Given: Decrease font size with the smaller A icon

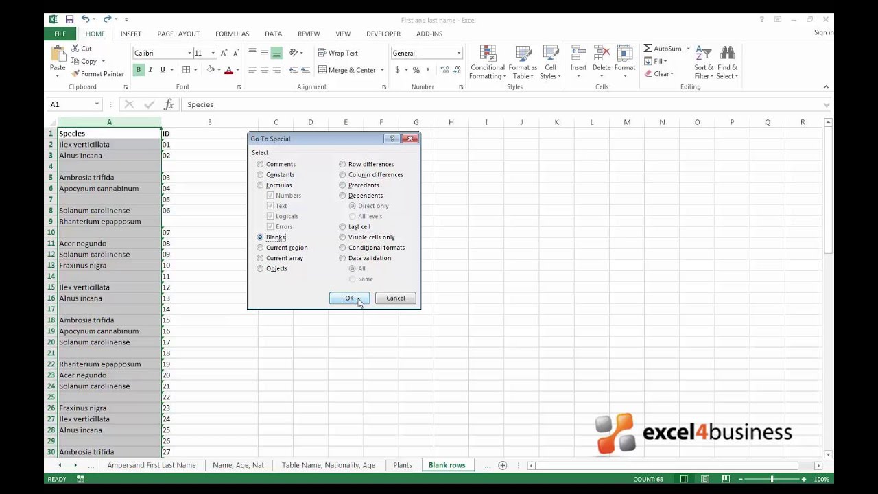Looking at the screenshot, I should [x=235, y=53].
